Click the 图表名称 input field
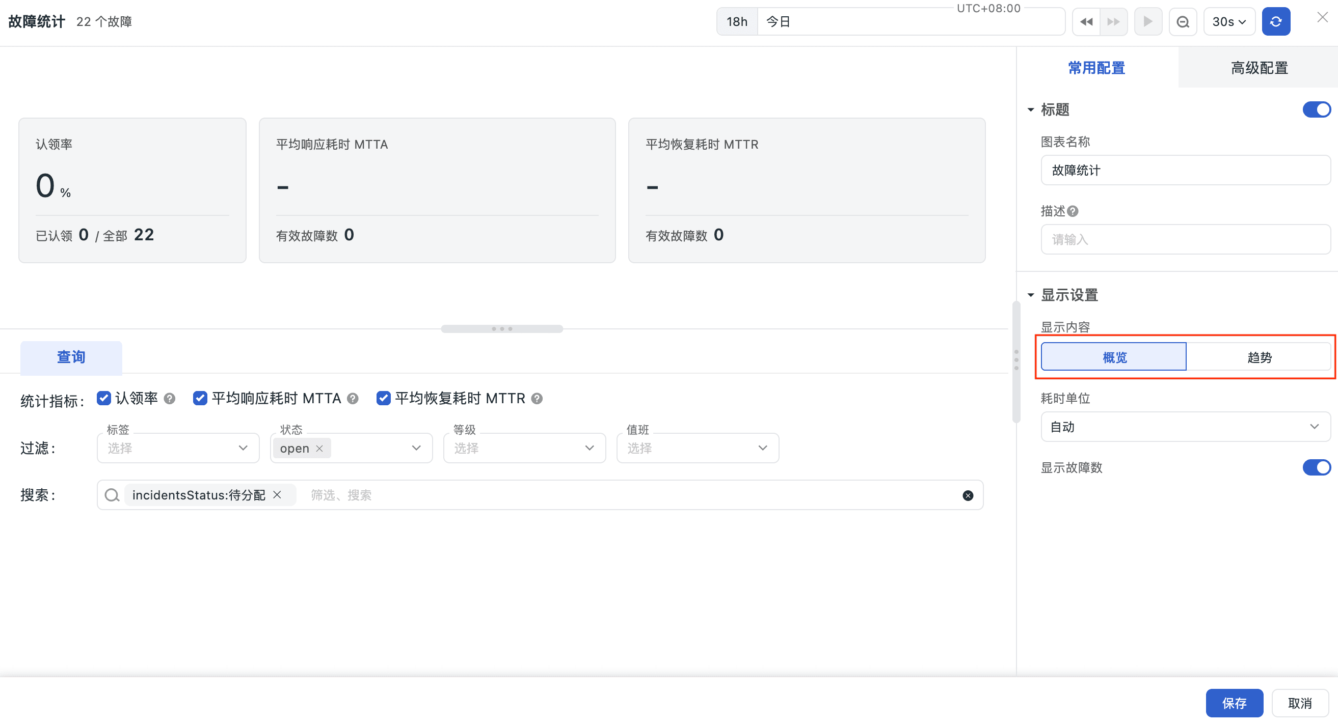 tap(1185, 170)
